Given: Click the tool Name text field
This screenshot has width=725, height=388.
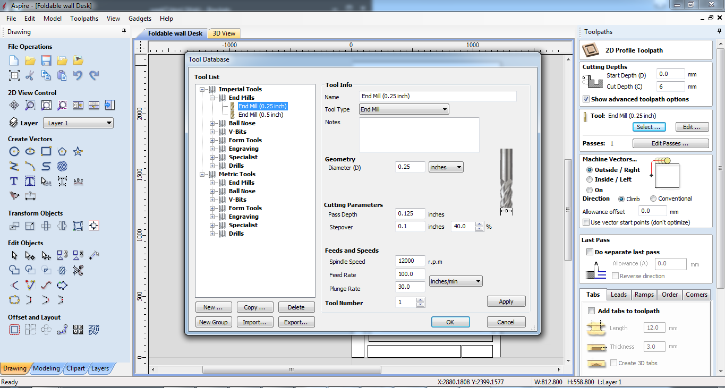Looking at the screenshot, I should click(438, 96).
